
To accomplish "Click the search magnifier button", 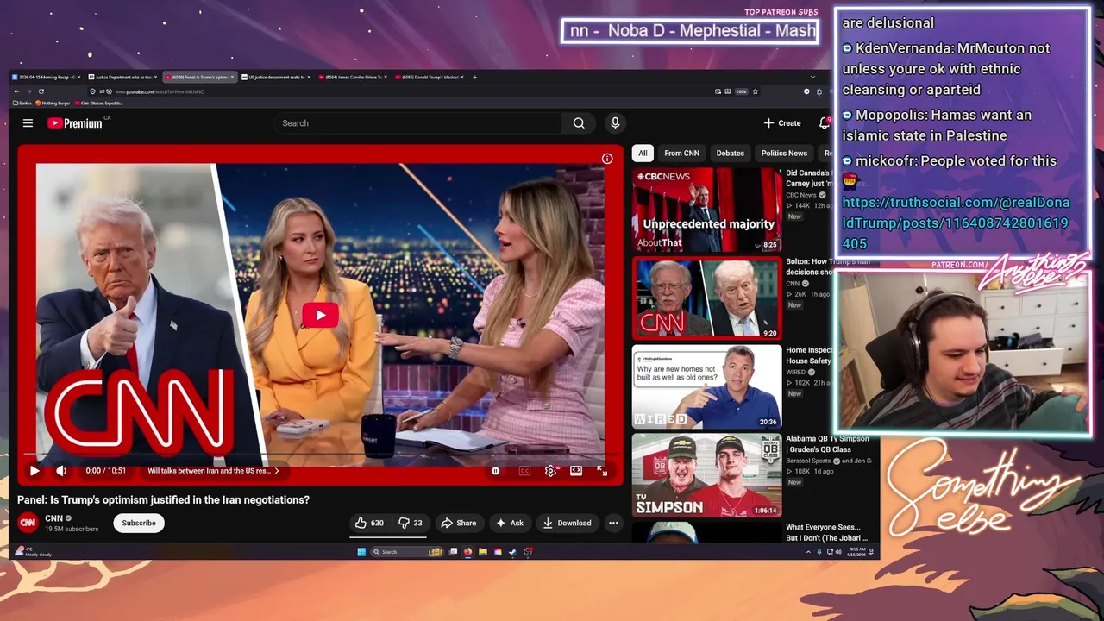I will [x=579, y=123].
